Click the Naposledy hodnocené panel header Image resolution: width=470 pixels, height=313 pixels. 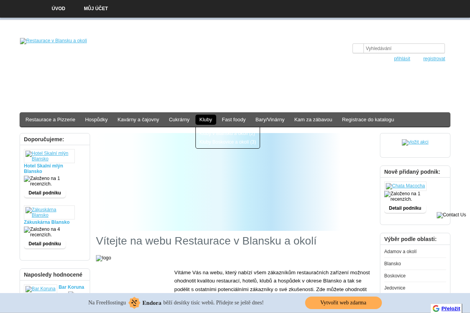point(55,275)
